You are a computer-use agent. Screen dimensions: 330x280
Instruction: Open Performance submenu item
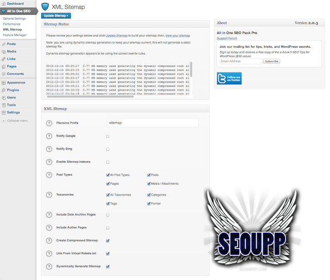click(11, 24)
